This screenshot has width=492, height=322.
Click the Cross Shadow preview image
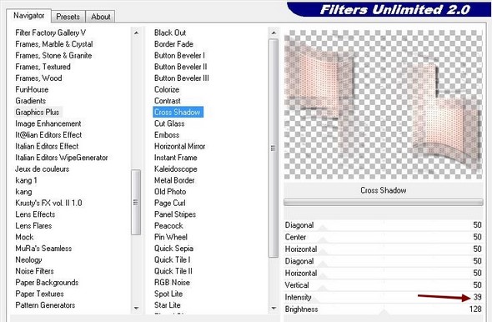click(383, 105)
